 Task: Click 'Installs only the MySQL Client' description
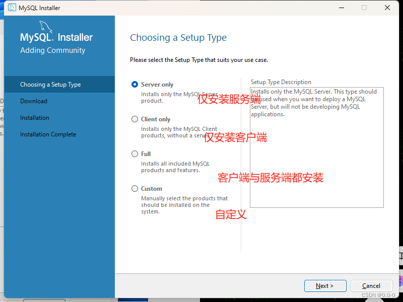[x=179, y=132]
